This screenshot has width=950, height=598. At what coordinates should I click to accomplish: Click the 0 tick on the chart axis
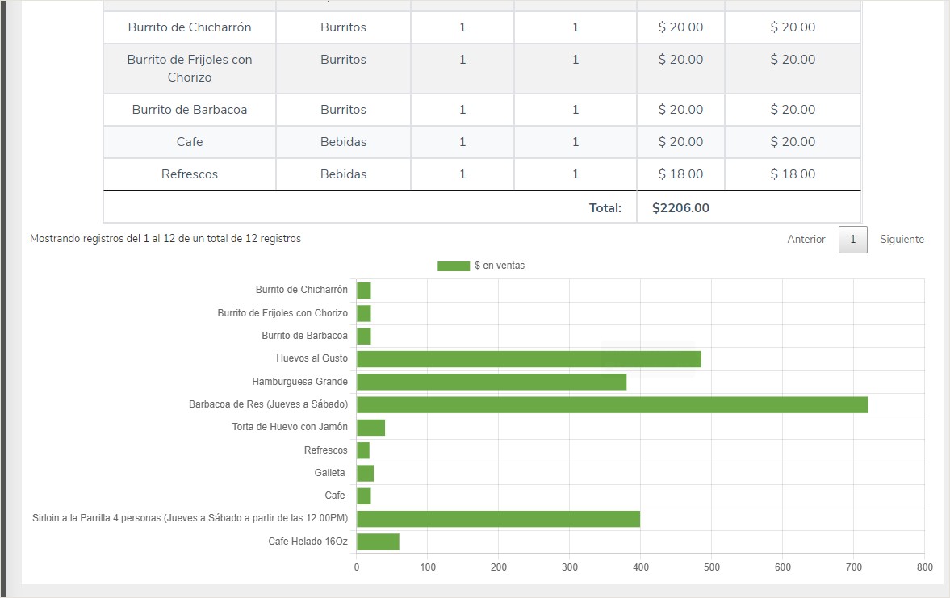click(356, 567)
